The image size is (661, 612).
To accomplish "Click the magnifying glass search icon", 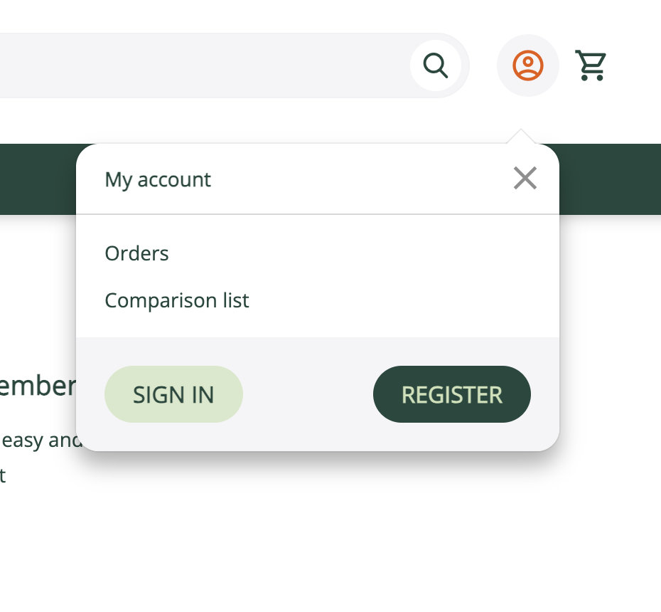I will tap(436, 65).
